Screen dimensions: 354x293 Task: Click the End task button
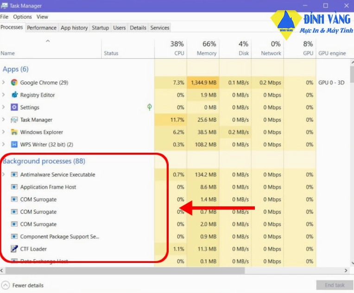335,285
